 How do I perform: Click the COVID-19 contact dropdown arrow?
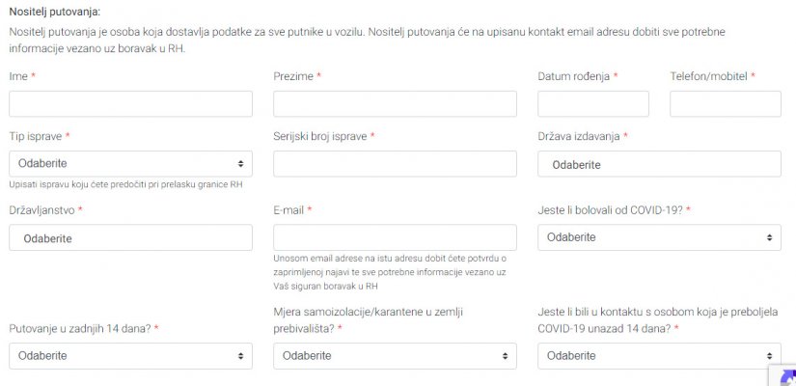[768, 356]
